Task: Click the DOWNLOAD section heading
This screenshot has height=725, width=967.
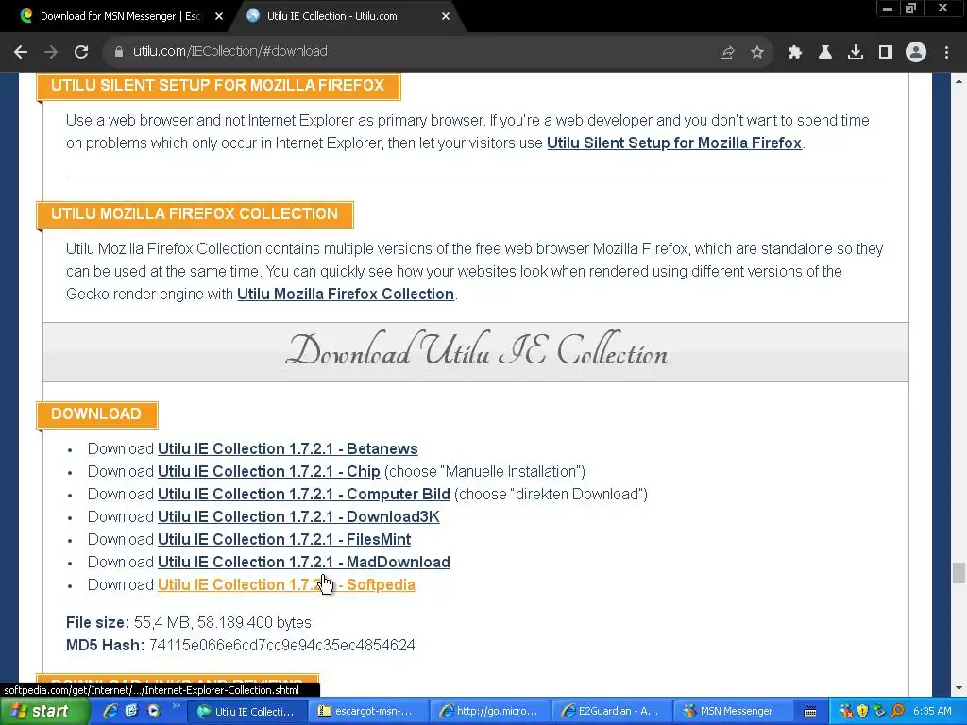Action: (97, 414)
